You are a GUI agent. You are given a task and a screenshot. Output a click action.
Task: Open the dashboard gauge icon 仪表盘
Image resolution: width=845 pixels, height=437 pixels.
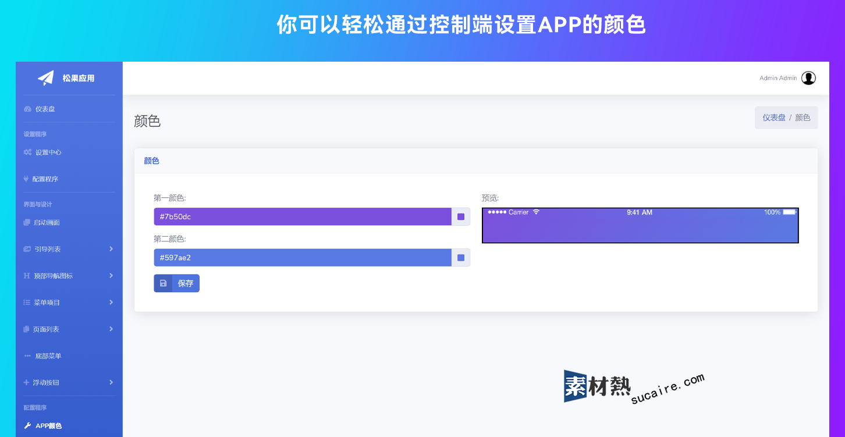point(27,109)
